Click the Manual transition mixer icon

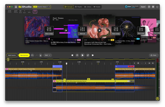[x=82, y=29]
